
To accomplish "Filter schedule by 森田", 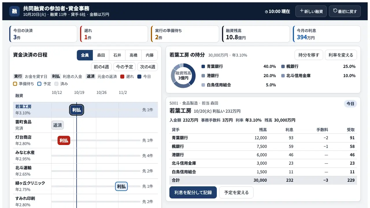I will tap(101, 55).
